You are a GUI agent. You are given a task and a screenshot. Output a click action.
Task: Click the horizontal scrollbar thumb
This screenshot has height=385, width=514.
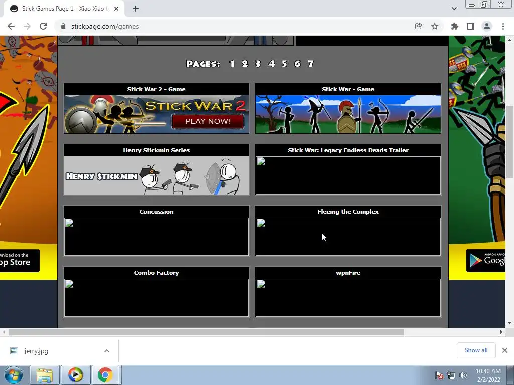pyautogui.click(x=206, y=332)
